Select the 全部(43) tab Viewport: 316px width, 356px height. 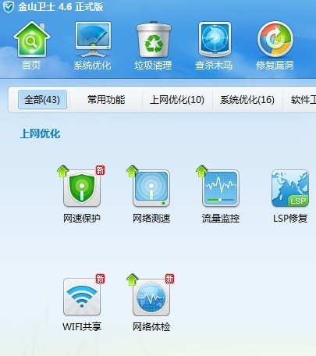pyautogui.click(x=42, y=100)
